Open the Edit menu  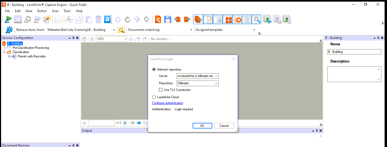[x=18, y=11]
